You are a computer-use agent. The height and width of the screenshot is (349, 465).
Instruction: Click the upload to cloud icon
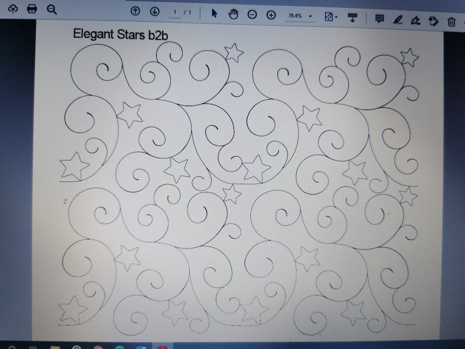point(13,9)
